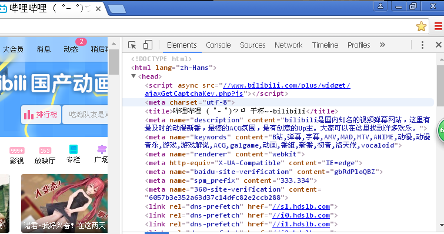This screenshot has height=234, width=444.
Task: Select the html lang zh-Hans line
Action: coord(174,68)
